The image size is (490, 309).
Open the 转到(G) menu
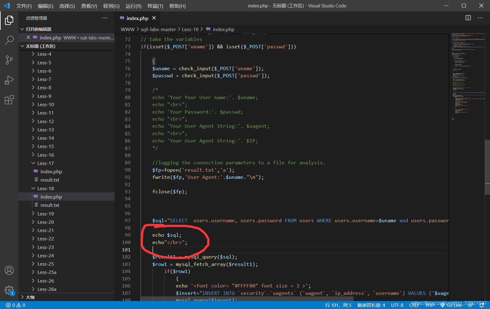coord(111,6)
